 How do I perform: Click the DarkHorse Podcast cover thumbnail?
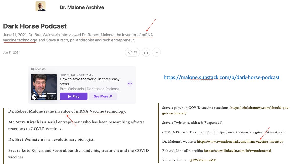point(44,87)
